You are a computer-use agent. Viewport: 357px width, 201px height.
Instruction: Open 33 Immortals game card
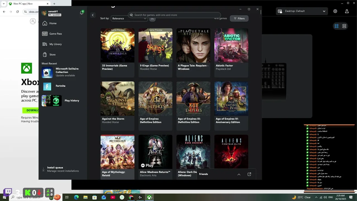pyautogui.click(x=117, y=52)
